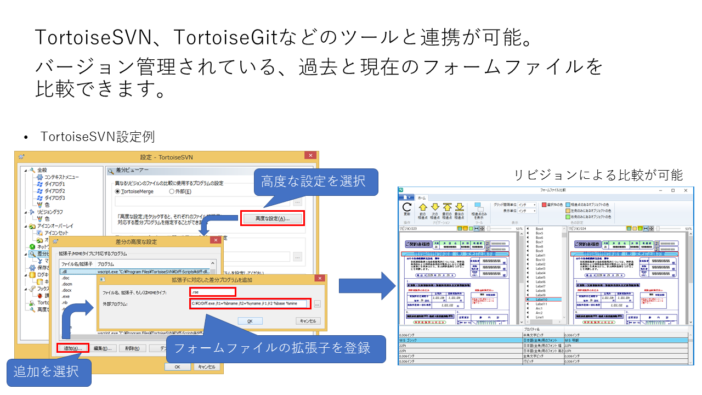702x395 pixels.
Task: Click browse ... button beside 外部プログラム
Action: coord(318,304)
